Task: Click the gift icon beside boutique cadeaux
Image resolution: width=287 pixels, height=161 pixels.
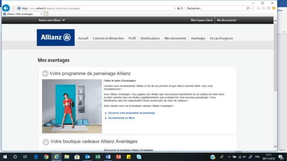Action: pyautogui.click(x=46, y=142)
